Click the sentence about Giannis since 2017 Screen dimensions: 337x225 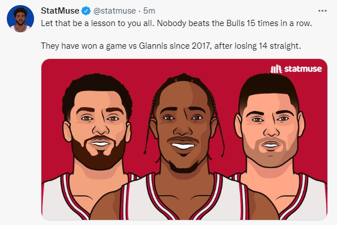pos(171,46)
